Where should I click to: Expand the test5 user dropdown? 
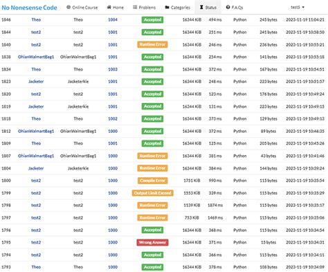pyautogui.click(x=298, y=8)
